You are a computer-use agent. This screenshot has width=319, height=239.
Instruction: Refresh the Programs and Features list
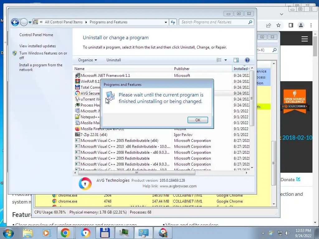click(173, 22)
